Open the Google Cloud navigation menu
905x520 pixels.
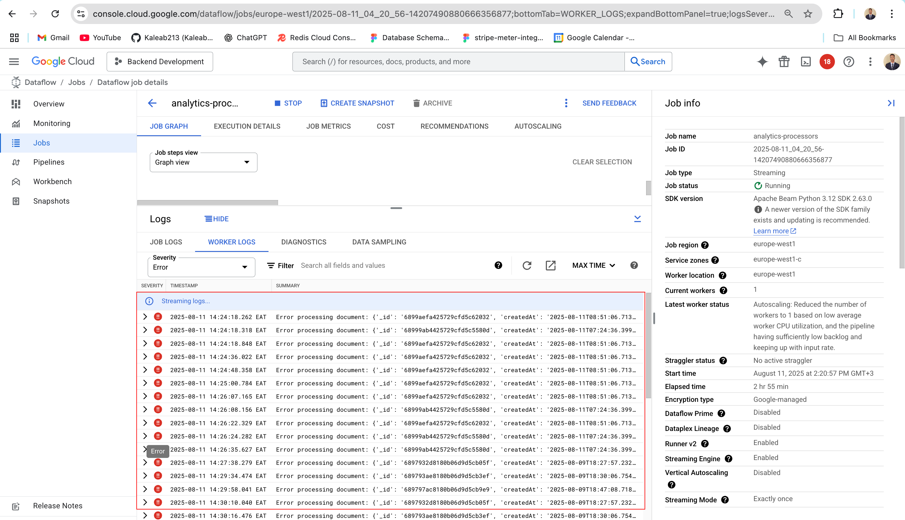pyautogui.click(x=14, y=61)
